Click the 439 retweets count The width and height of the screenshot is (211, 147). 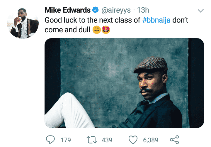107,140
